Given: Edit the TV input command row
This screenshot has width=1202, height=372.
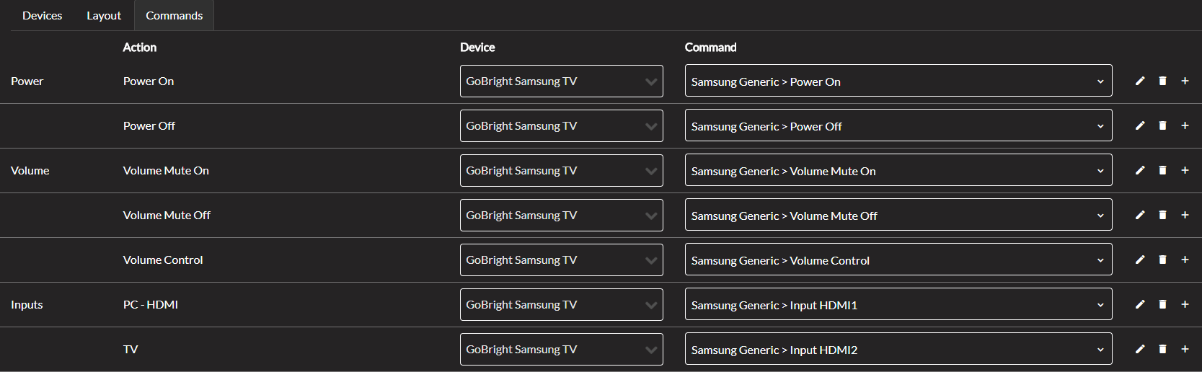Looking at the screenshot, I should [1140, 349].
